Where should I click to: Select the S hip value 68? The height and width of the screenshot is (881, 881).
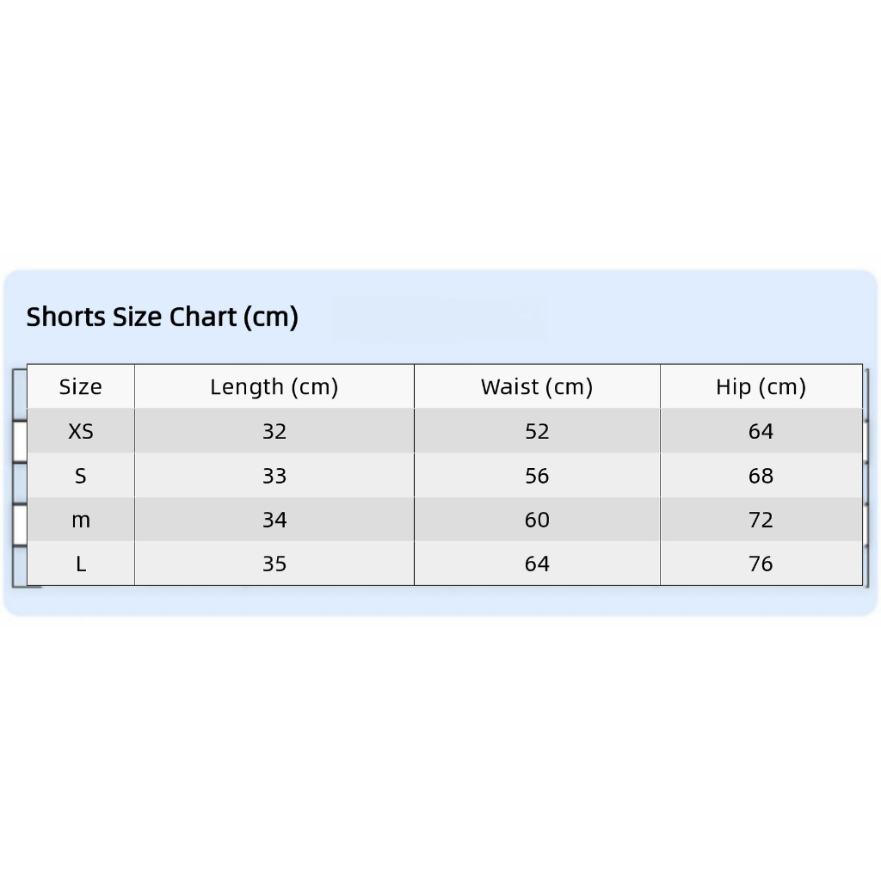[x=761, y=476]
